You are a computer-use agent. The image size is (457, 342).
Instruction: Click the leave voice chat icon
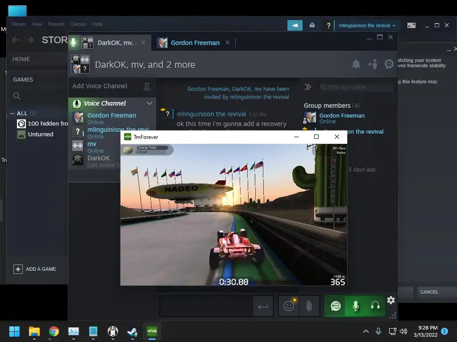tap(335, 306)
